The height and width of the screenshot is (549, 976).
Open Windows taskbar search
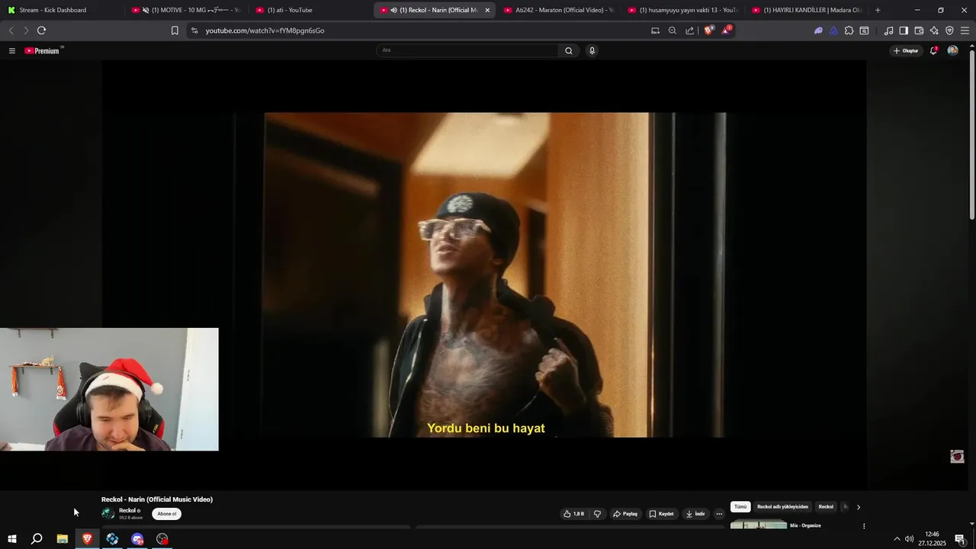click(37, 539)
